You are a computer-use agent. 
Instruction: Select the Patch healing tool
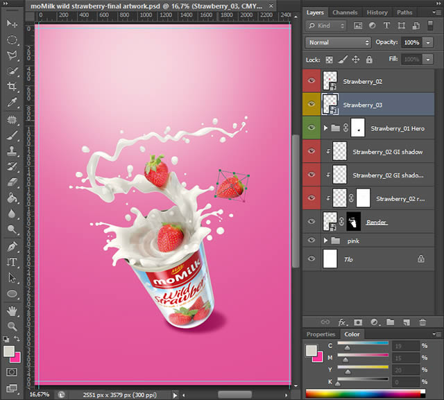[12, 120]
